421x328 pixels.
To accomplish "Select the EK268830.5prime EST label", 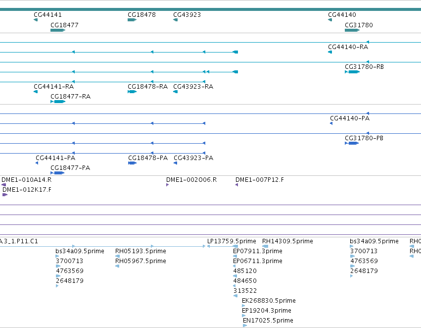I will pos(269,301).
